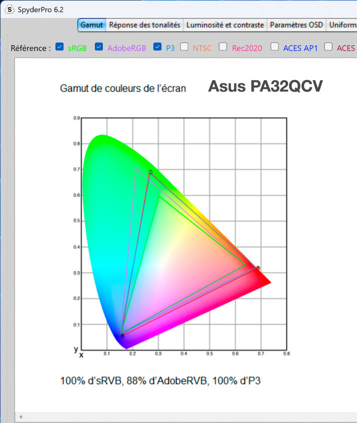Enable the NTSC reference checkbox

click(184, 46)
